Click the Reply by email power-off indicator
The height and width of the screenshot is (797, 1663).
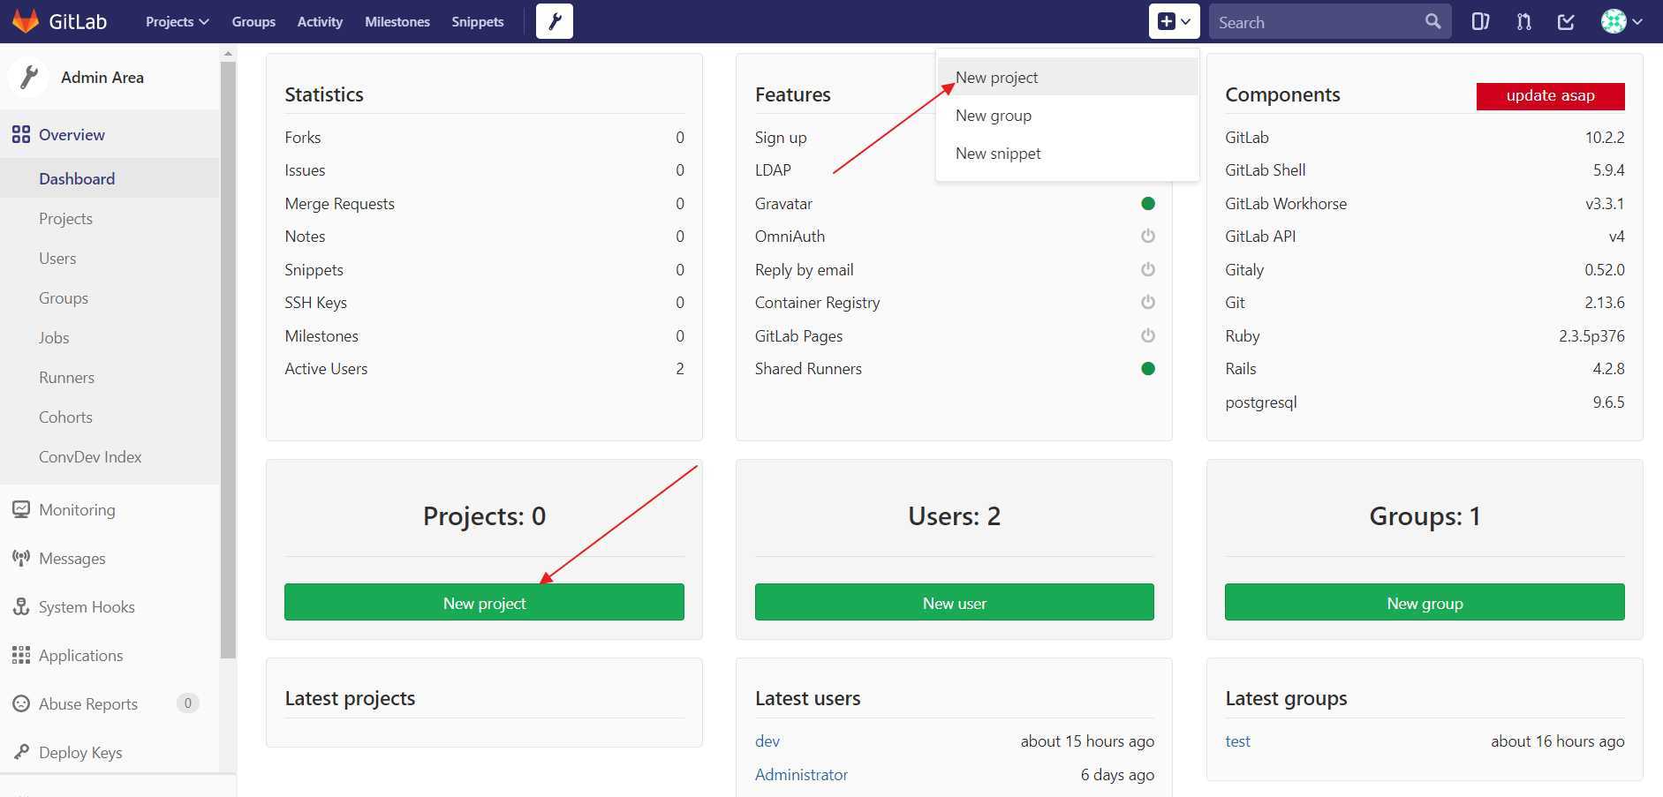point(1148,269)
